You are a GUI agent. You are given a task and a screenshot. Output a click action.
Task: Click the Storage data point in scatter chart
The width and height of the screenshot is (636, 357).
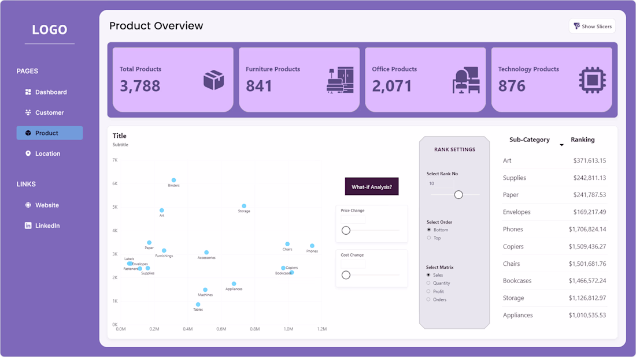pyautogui.click(x=244, y=206)
